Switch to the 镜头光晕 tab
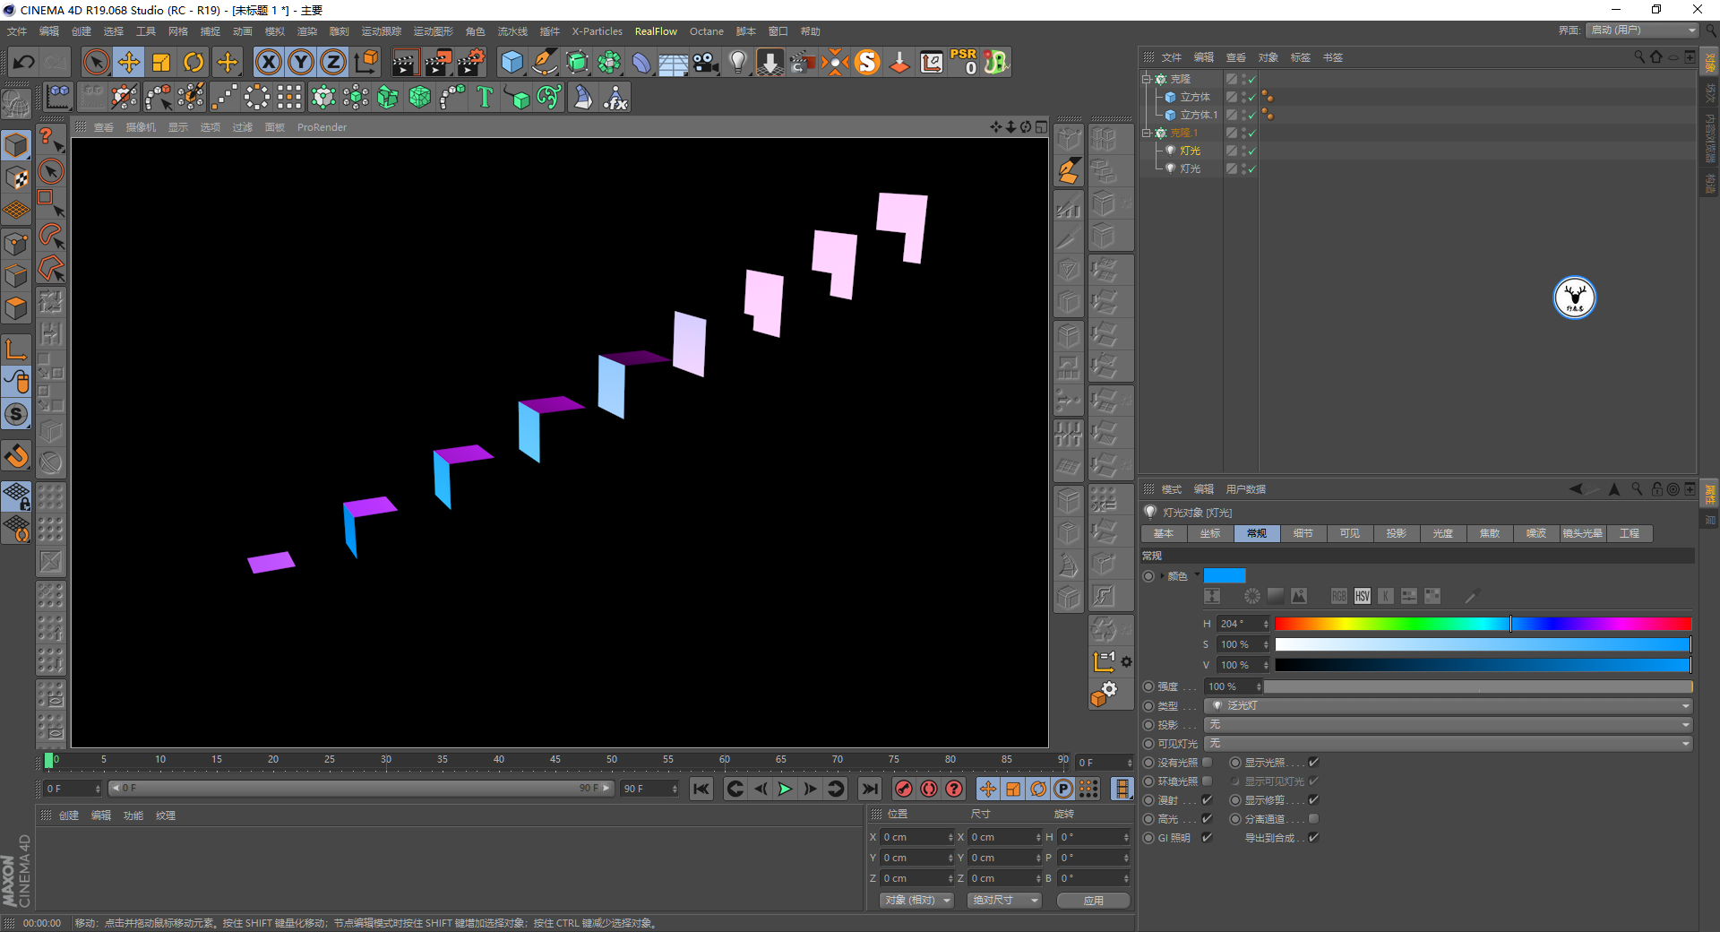Screen dimensions: 1720x932 pos(1583,534)
